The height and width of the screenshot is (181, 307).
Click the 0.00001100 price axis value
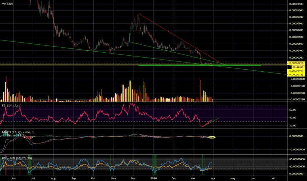pyautogui.click(x=296, y=4)
